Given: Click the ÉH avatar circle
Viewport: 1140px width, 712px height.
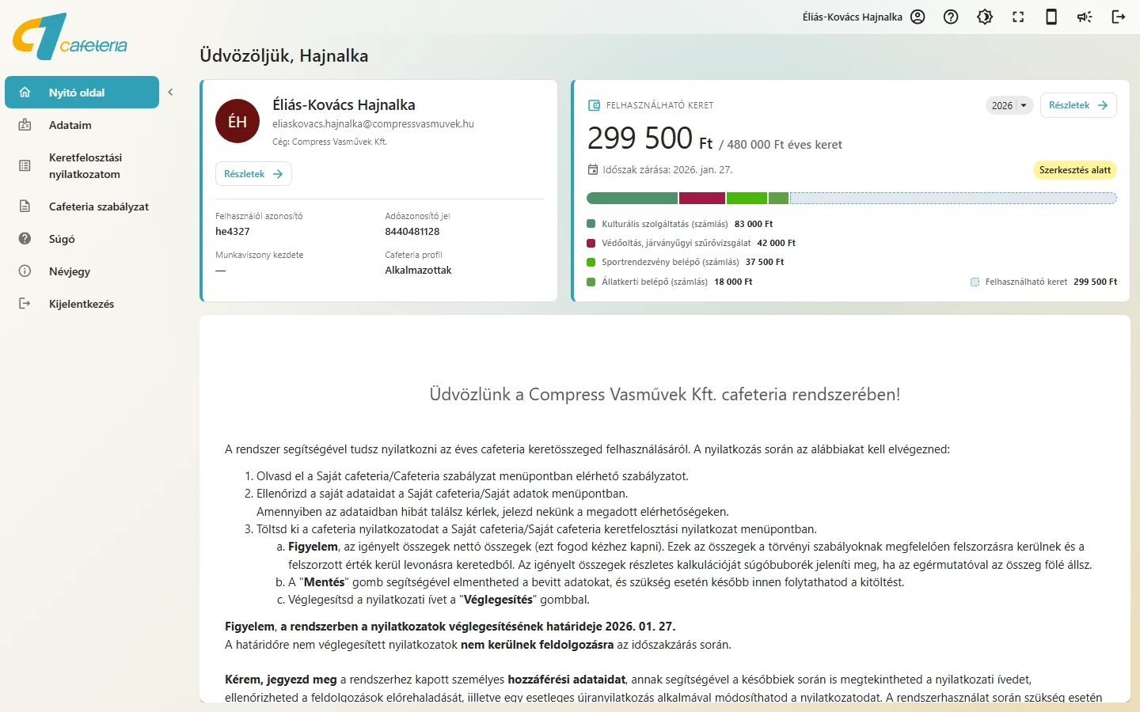Looking at the screenshot, I should pos(237,121).
